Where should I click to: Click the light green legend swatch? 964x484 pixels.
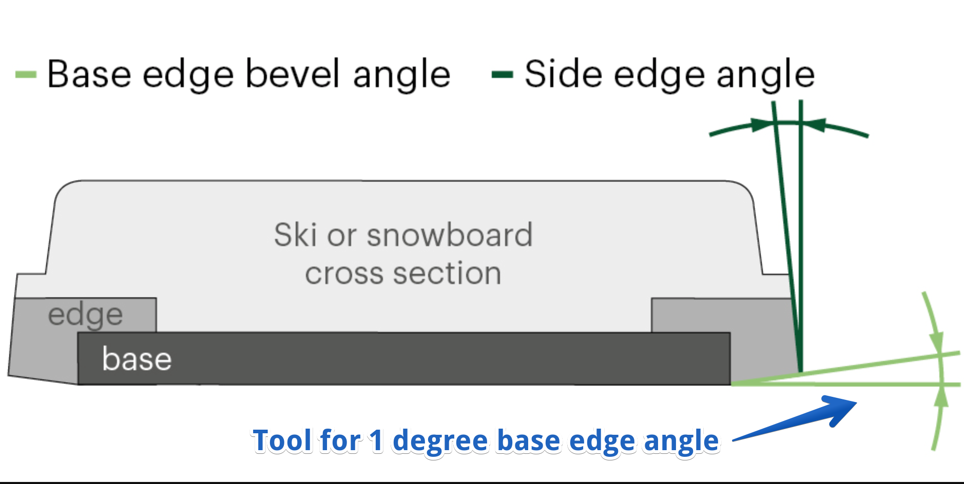tap(26, 75)
